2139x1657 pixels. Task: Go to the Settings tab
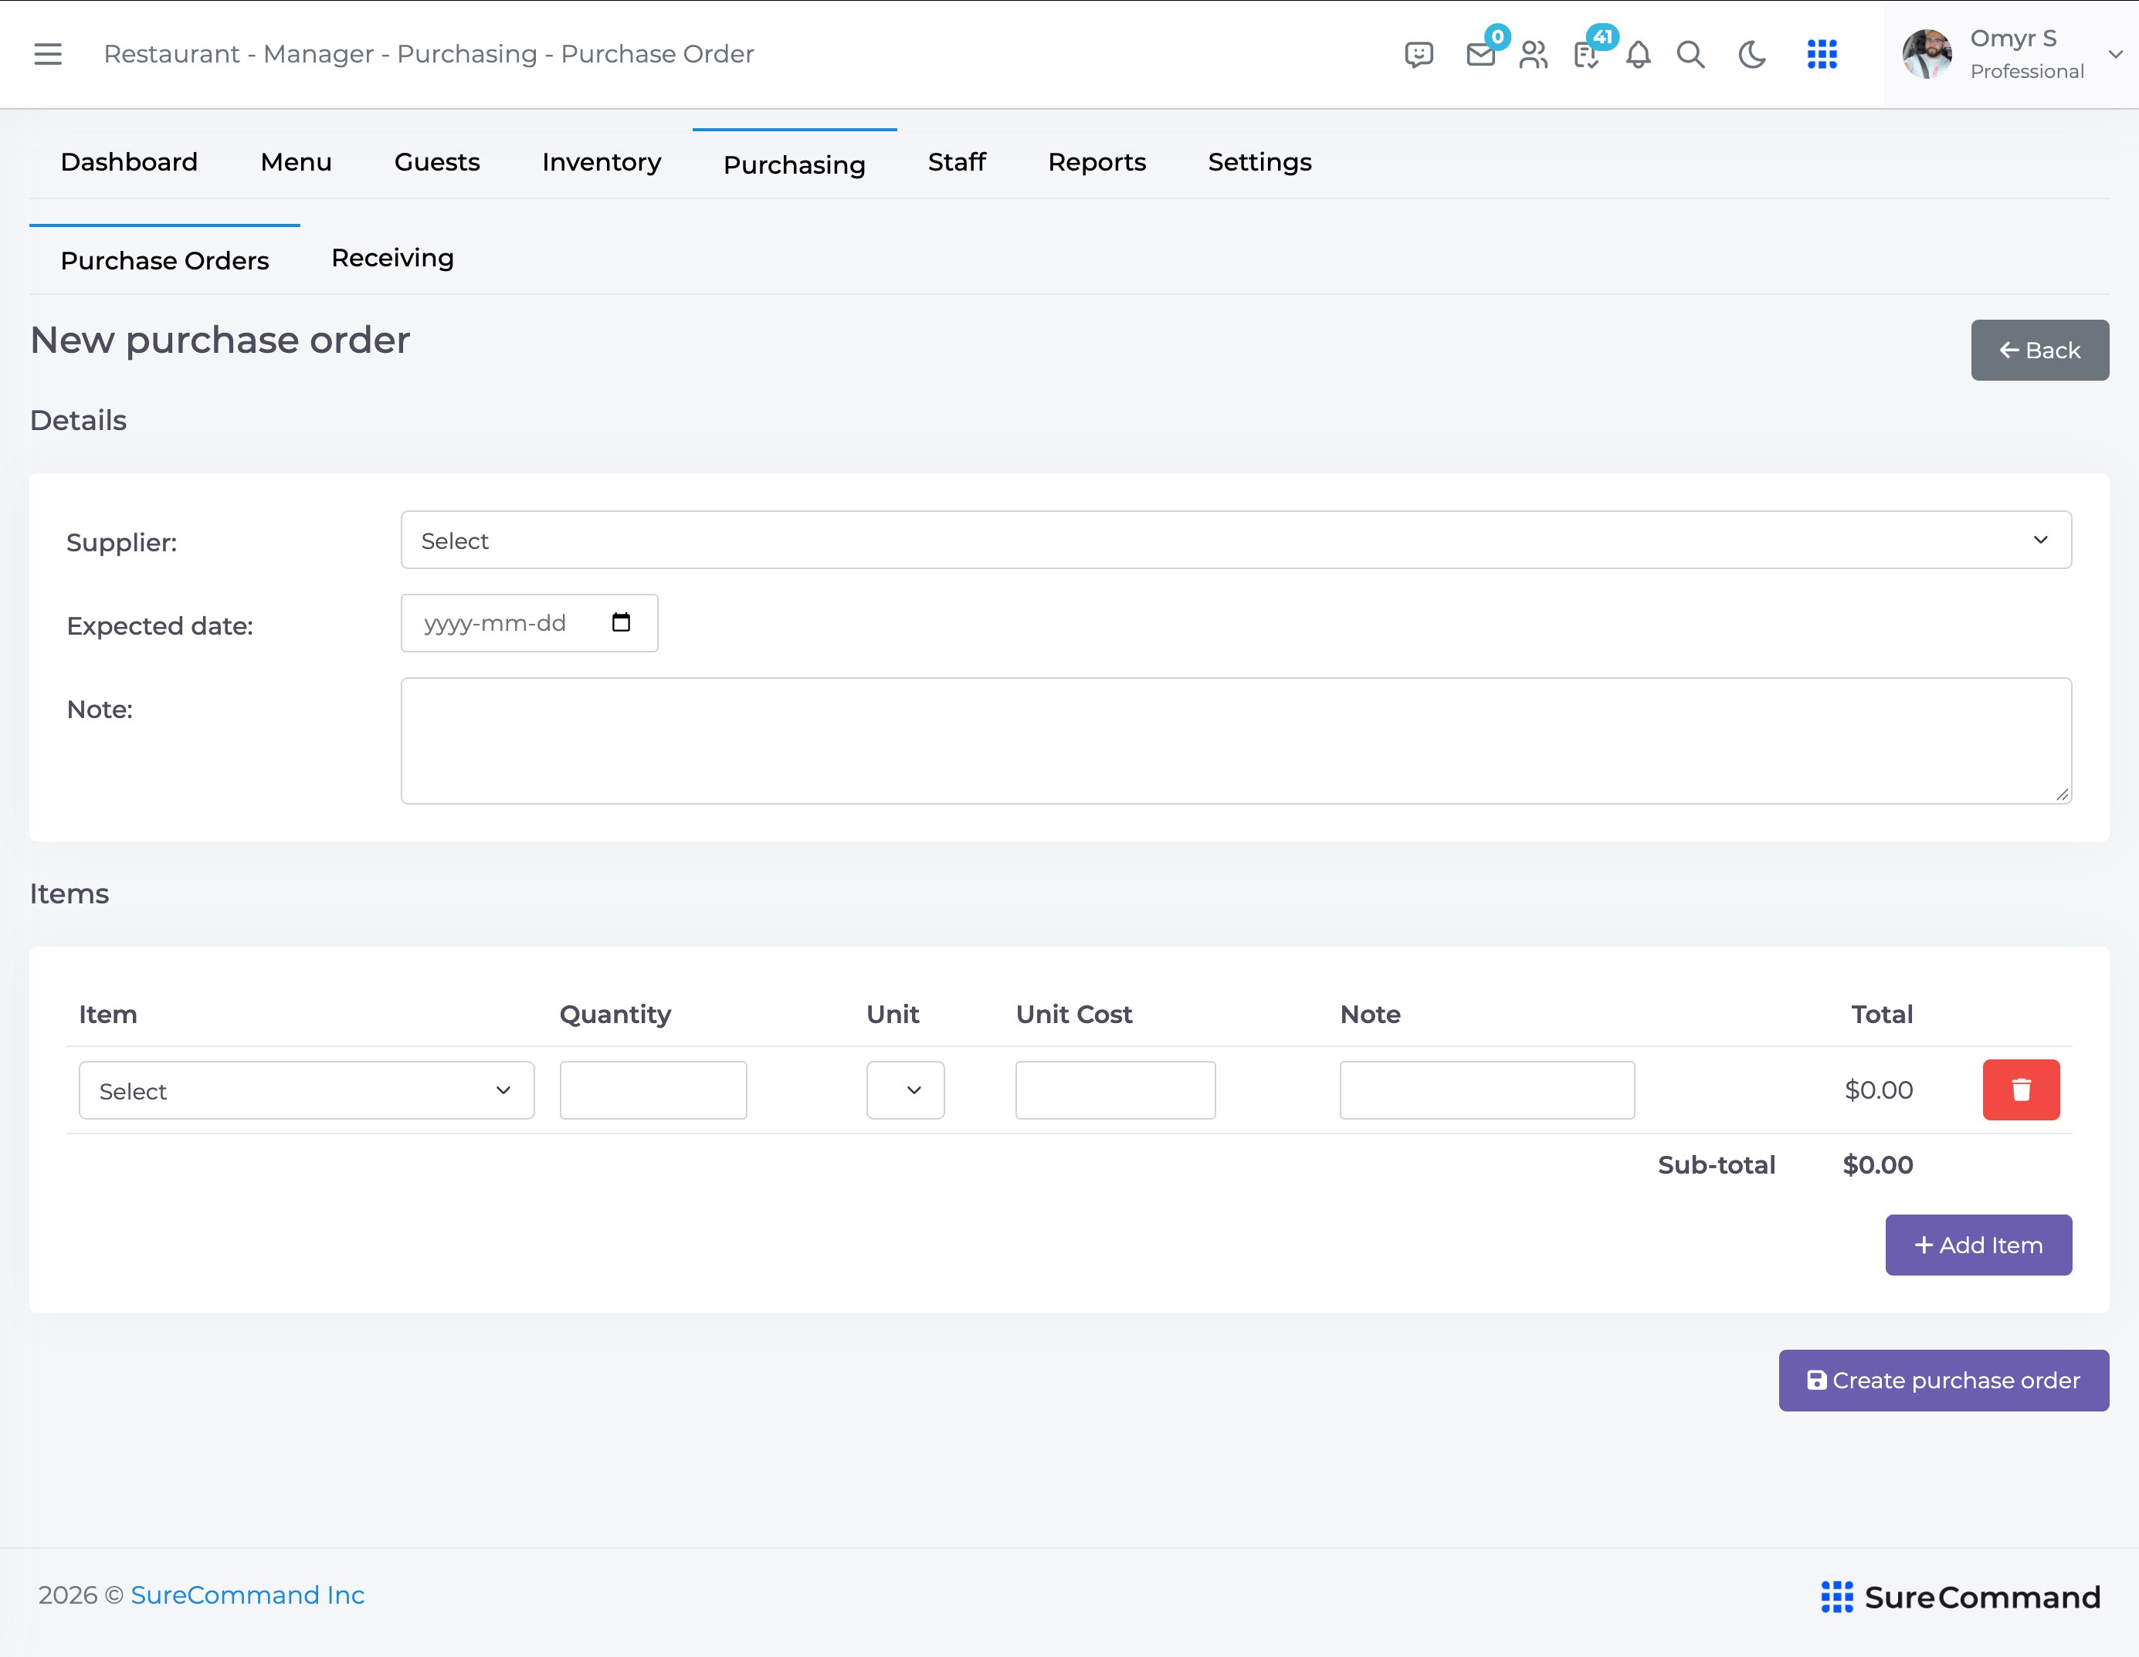pos(1259,161)
